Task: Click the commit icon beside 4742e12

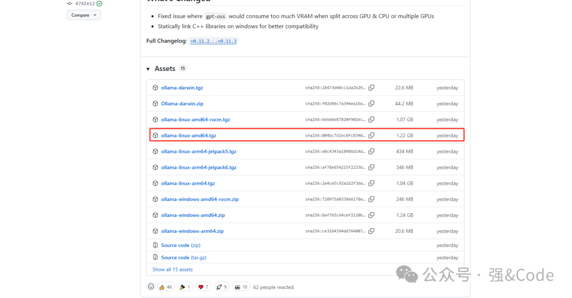Action: 69,4
